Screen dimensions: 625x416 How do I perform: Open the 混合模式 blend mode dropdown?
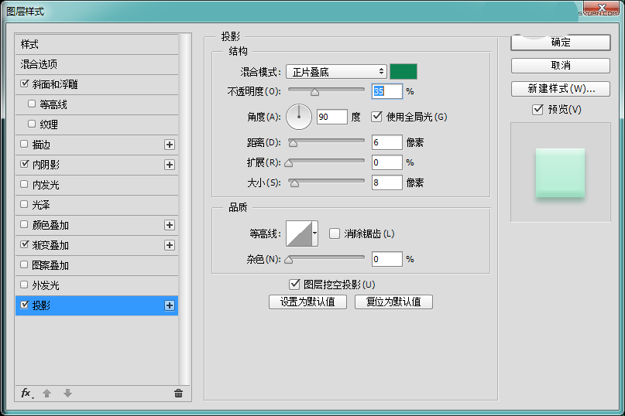(x=335, y=72)
